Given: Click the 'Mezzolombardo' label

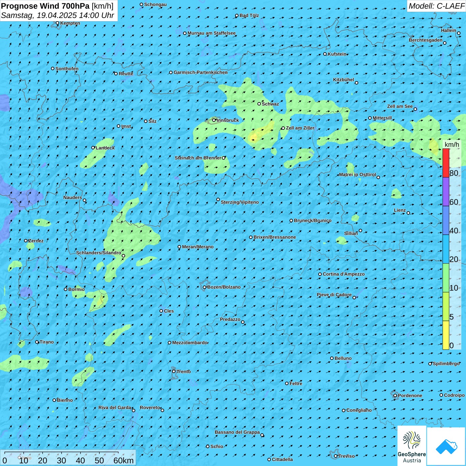Looking at the screenshot, I should pos(190,343).
